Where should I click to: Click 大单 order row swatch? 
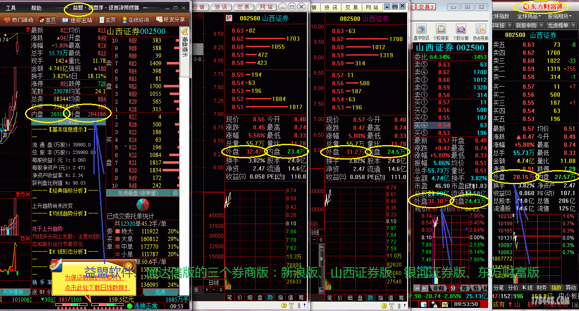point(118,239)
